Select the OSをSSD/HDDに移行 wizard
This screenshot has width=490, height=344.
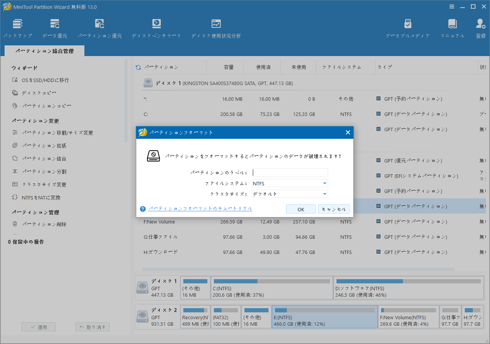[42, 80]
